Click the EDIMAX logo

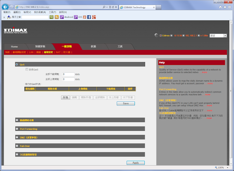15,30
